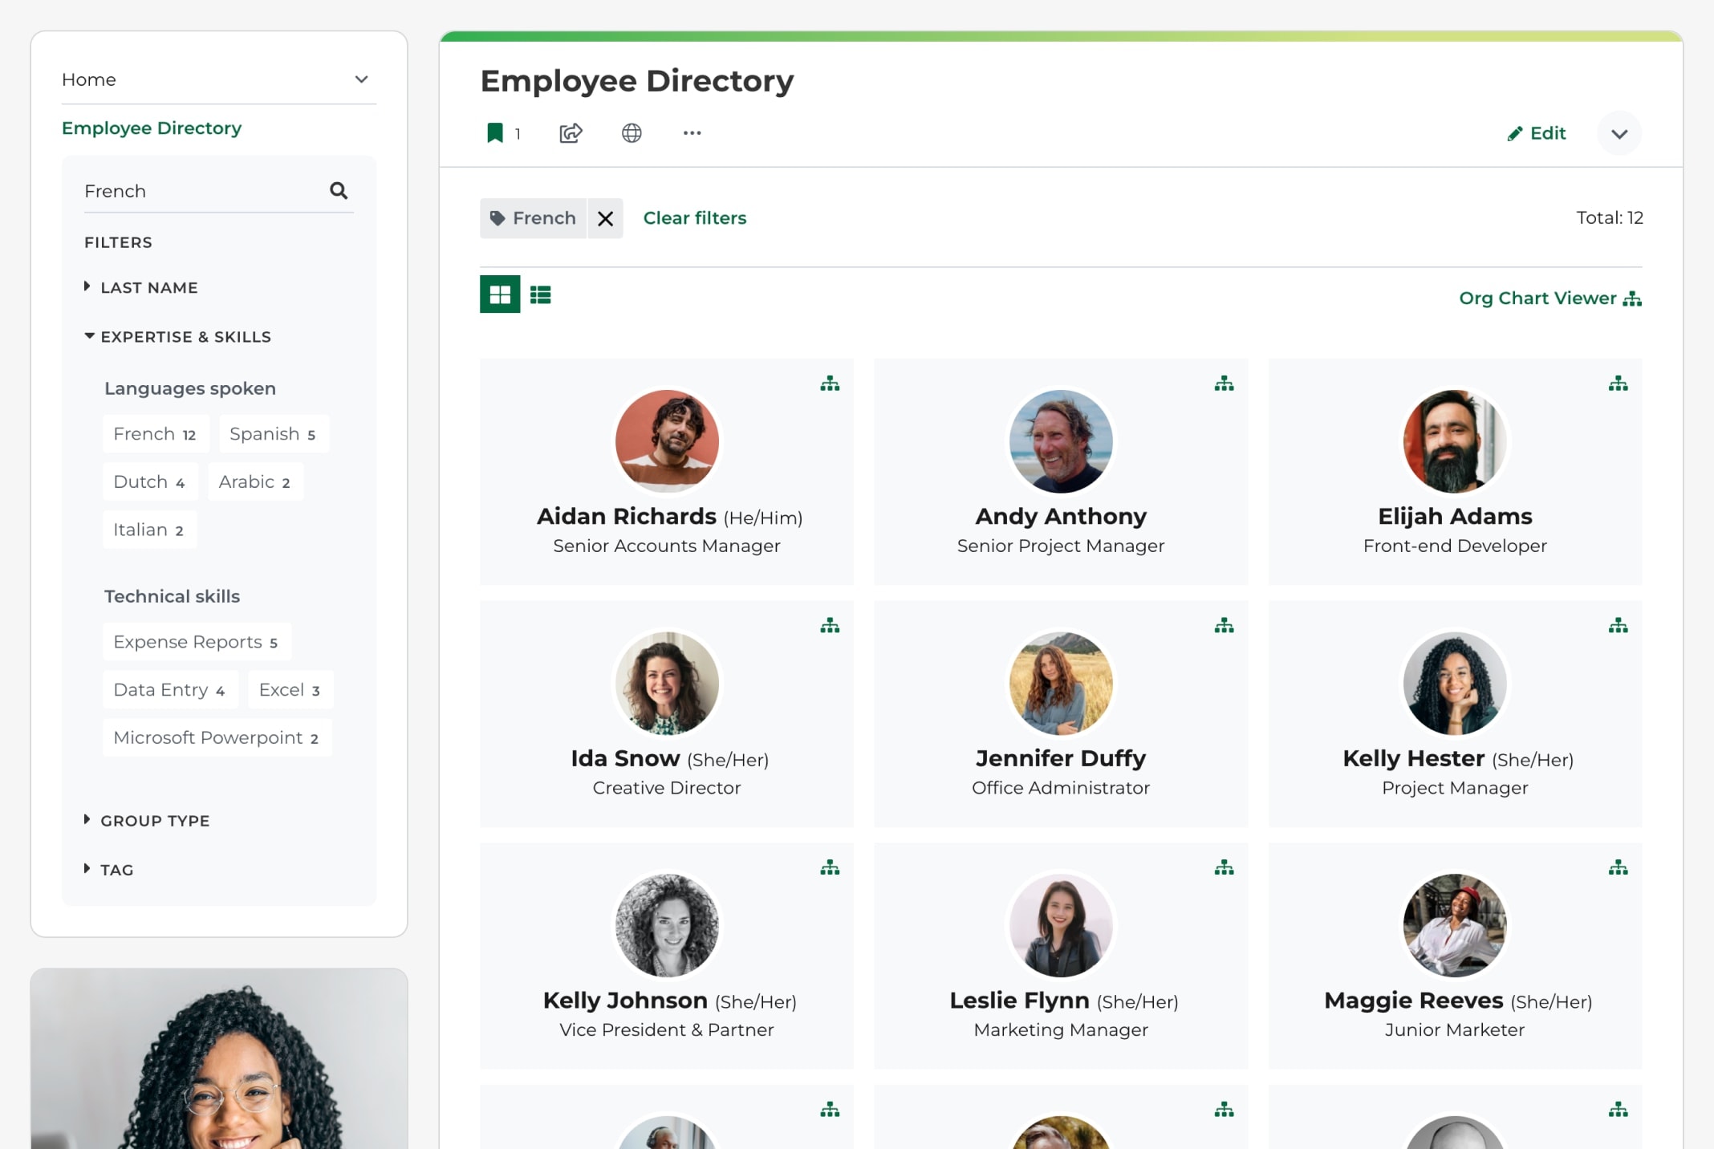Open org chart icon on Maggie Reeves card
Viewport: 1714px width, 1149px height.
(1618, 867)
